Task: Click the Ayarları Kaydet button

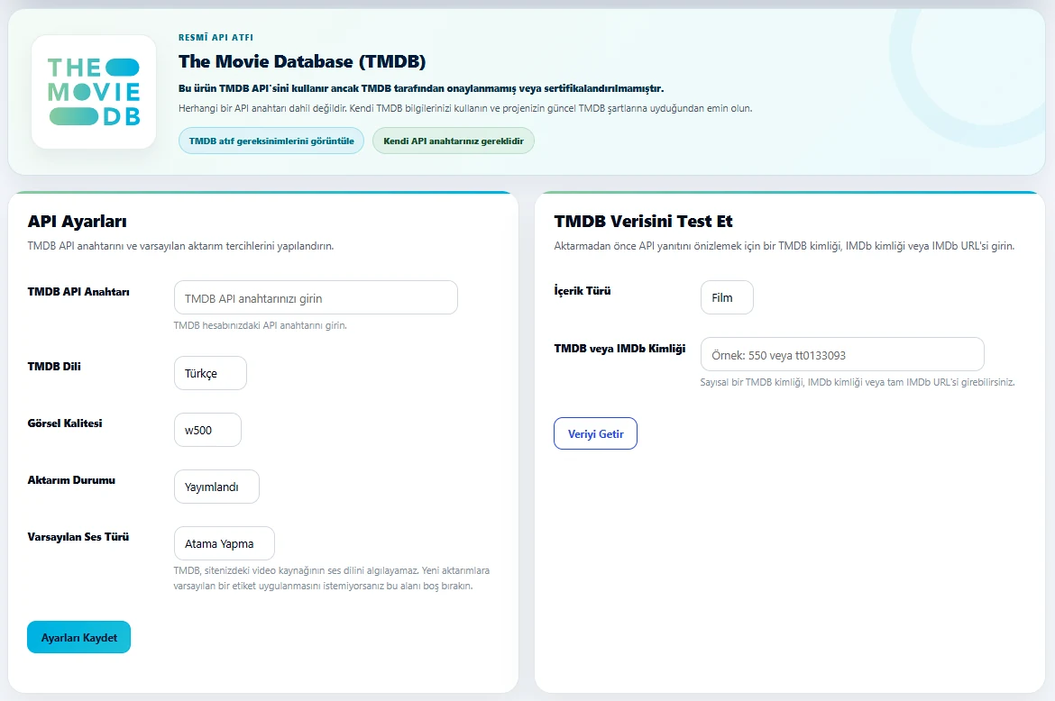Action: (78, 637)
